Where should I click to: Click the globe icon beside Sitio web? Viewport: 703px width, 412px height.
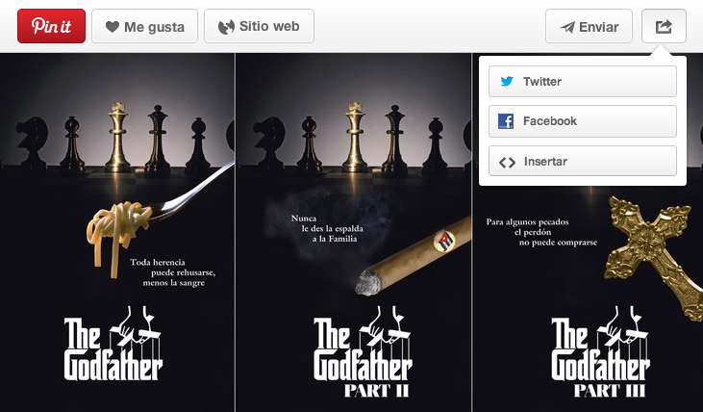tap(226, 27)
